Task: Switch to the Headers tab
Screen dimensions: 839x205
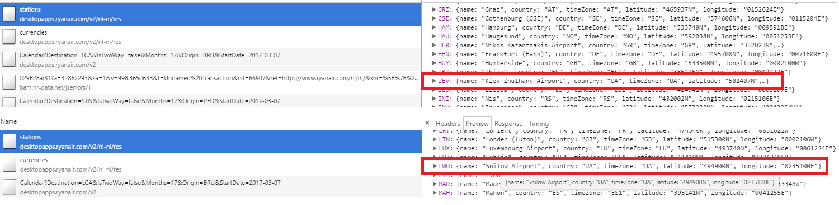Action: coord(447,124)
